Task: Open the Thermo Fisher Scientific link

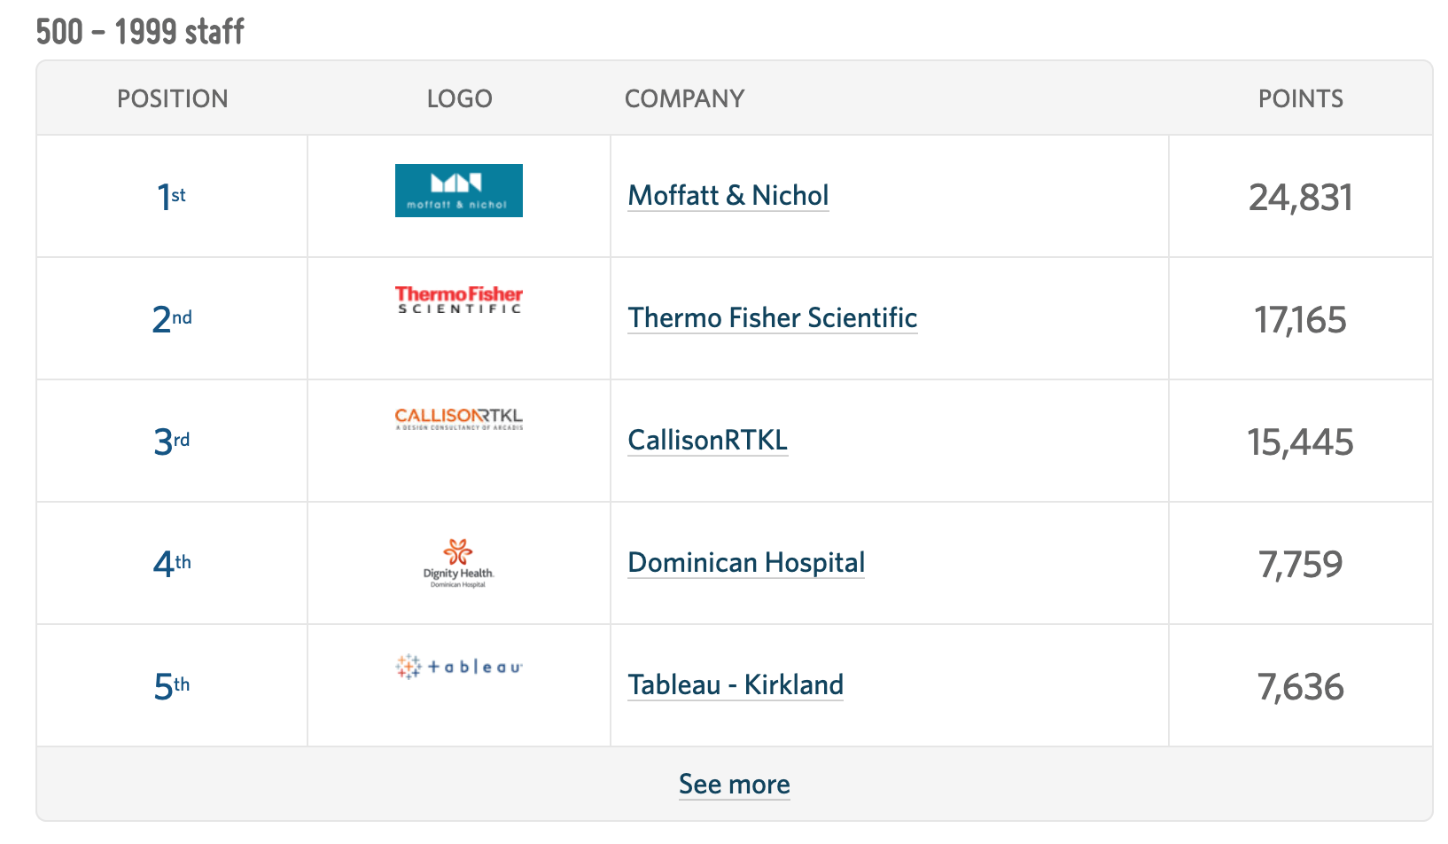Action: click(x=773, y=317)
